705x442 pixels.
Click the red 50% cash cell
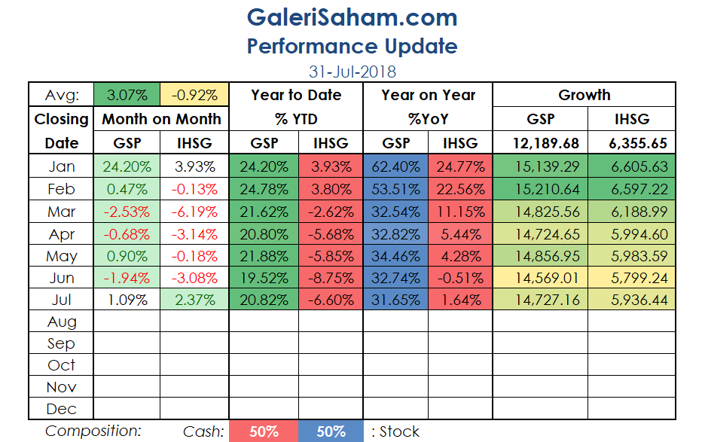click(263, 431)
